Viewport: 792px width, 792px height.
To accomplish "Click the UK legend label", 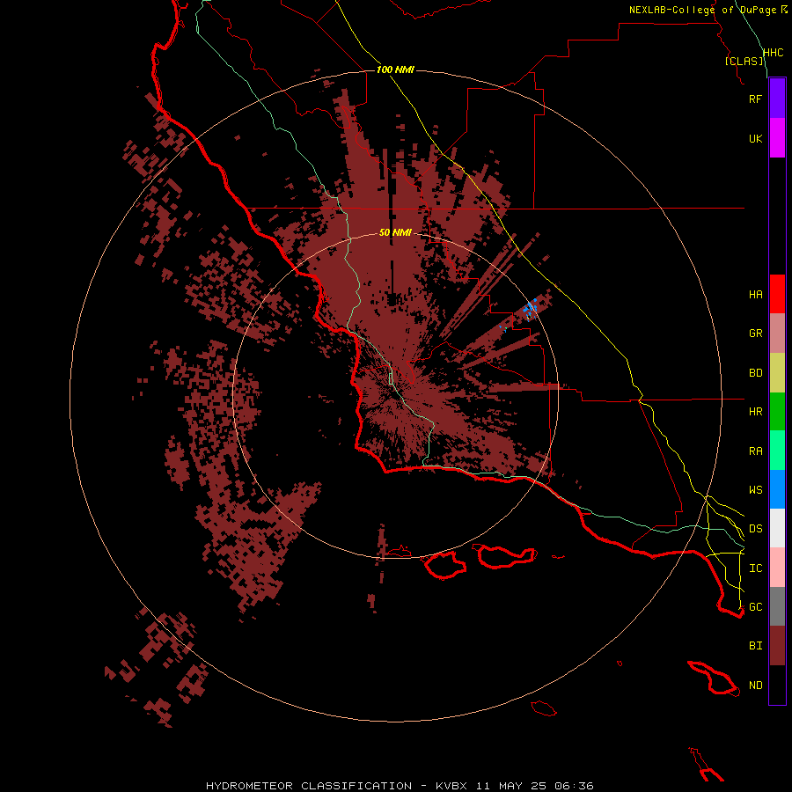I will 755,138.
